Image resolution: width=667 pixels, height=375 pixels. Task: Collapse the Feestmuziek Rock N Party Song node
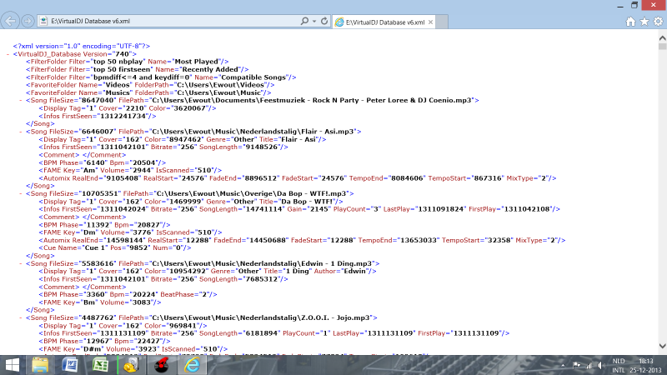coord(20,100)
